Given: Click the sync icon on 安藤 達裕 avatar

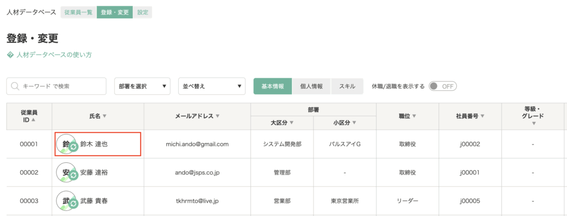Looking at the screenshot, I should [74, 176].
